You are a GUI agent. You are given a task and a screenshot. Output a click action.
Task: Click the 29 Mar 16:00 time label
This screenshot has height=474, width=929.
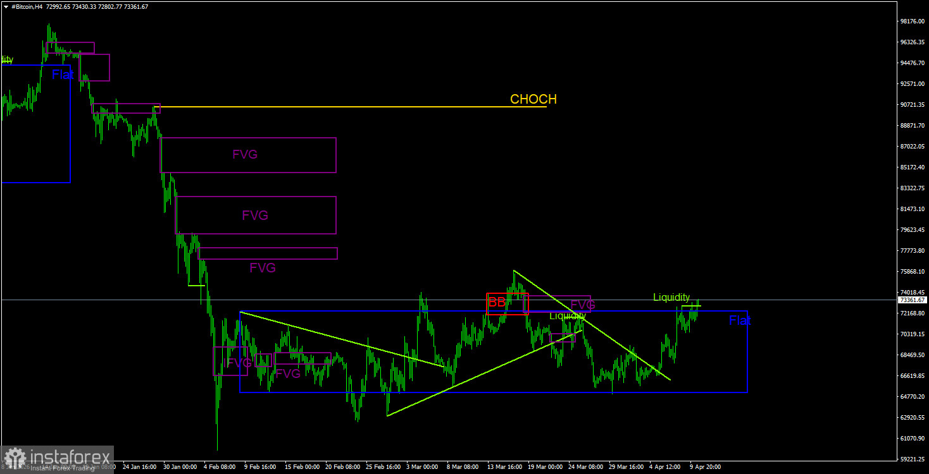click(x=627, y=468)
